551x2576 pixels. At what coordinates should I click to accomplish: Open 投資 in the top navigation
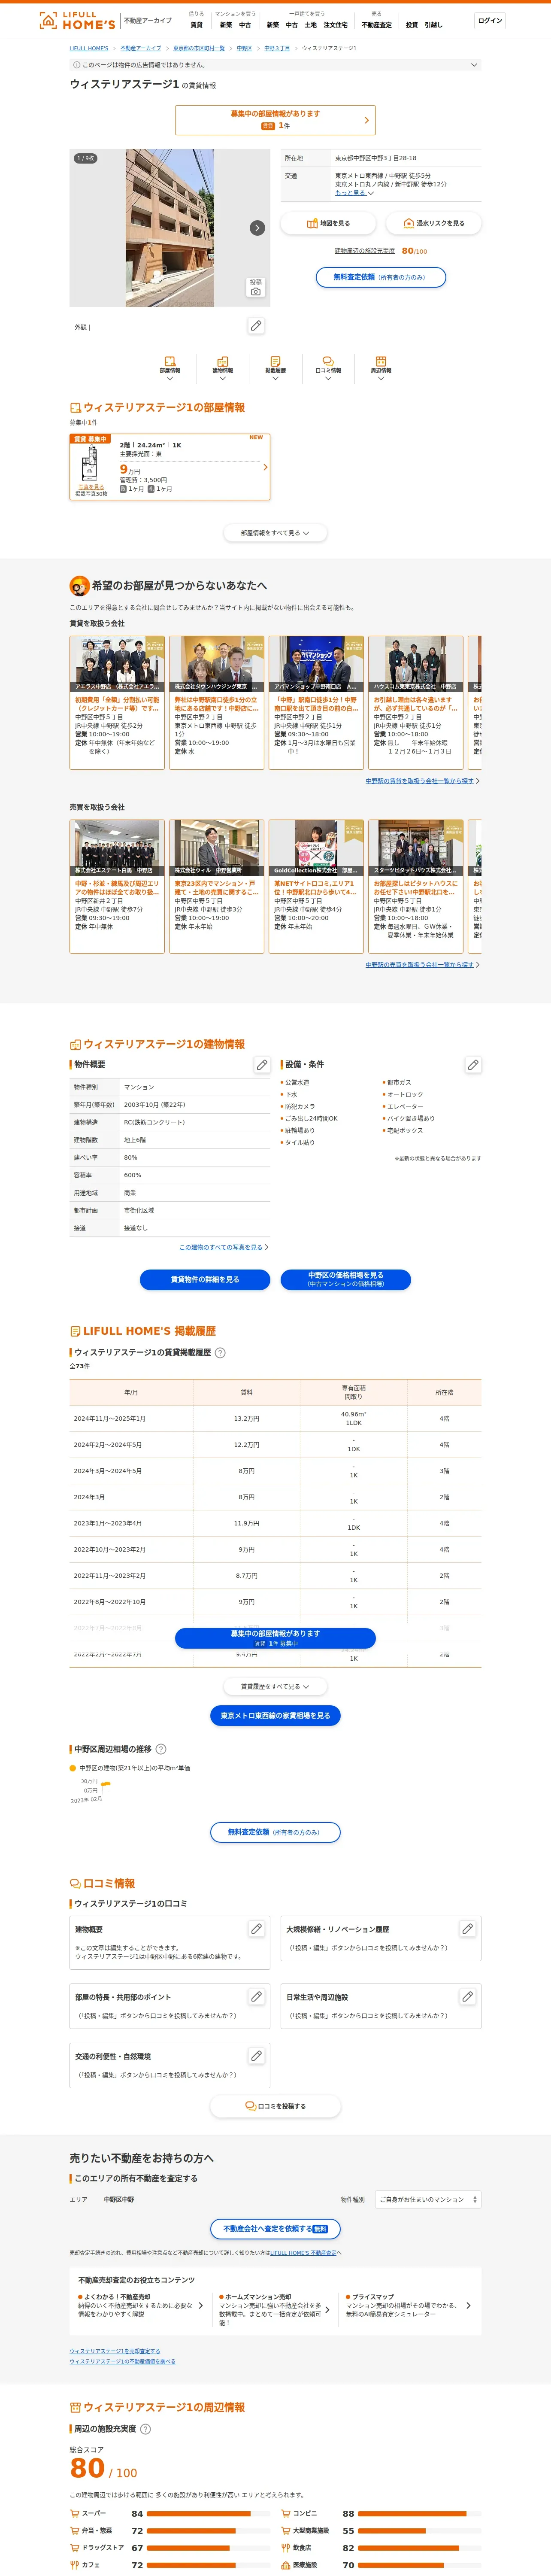pos(412,25)
